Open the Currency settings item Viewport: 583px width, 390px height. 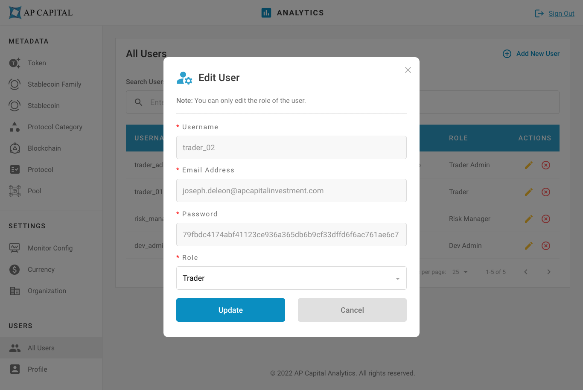tap(51, 270)
